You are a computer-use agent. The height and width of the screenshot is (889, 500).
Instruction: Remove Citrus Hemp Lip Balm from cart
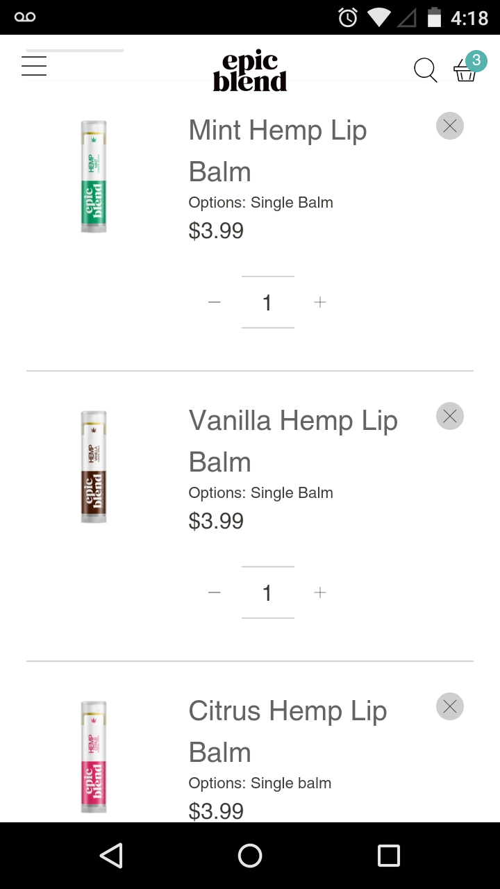coord(450,706)
